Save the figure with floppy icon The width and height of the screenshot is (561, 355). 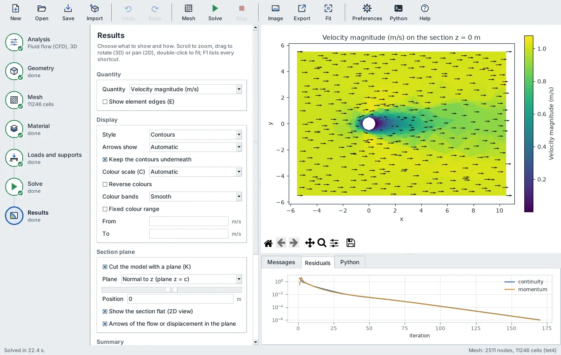click(351, 243)
